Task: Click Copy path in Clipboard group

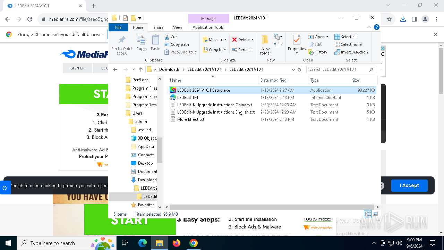Action: [177, 44]
